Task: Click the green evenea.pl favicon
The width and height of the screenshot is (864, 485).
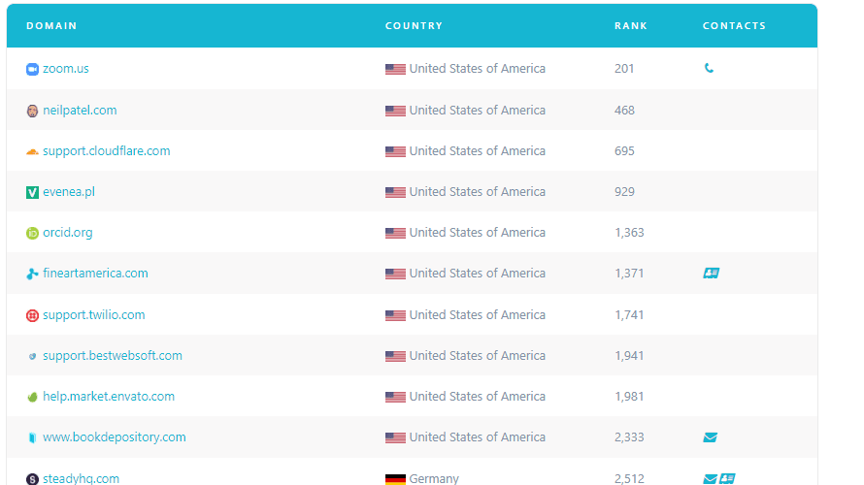Action: click(x=32, y=192)
